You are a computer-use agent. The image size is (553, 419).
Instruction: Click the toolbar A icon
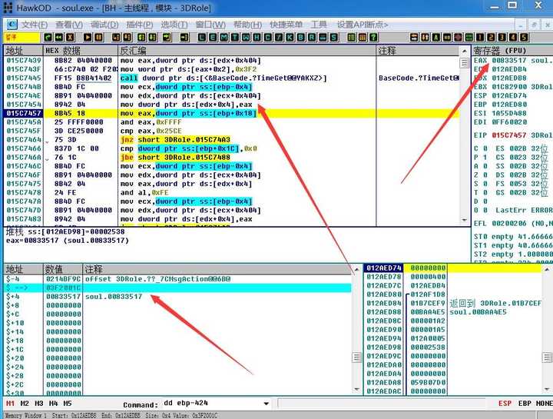tap(436, 38)
